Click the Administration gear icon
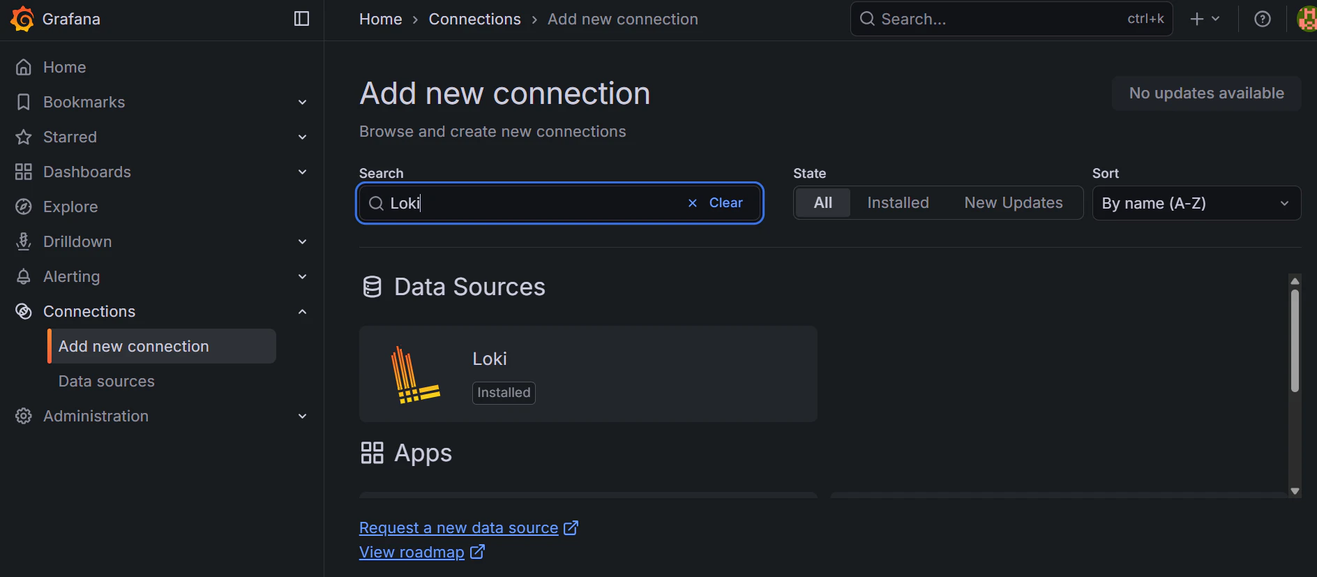The image size is (1317, 577). click(x=24, y=416)
